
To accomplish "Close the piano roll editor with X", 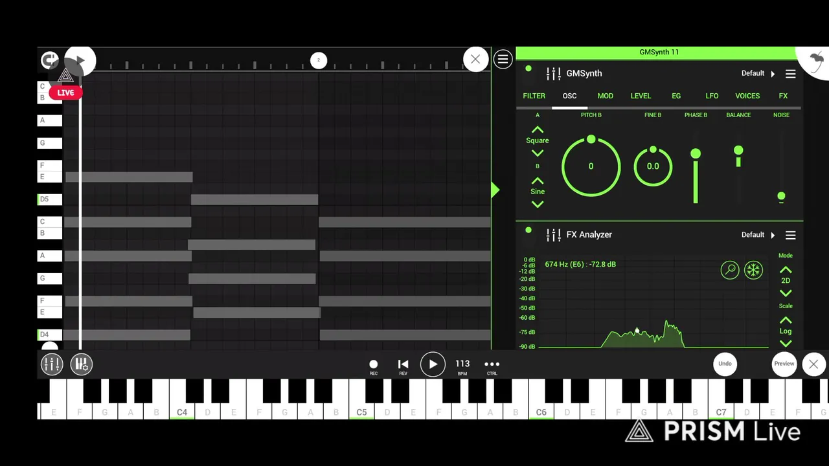I will click(475, 60).
